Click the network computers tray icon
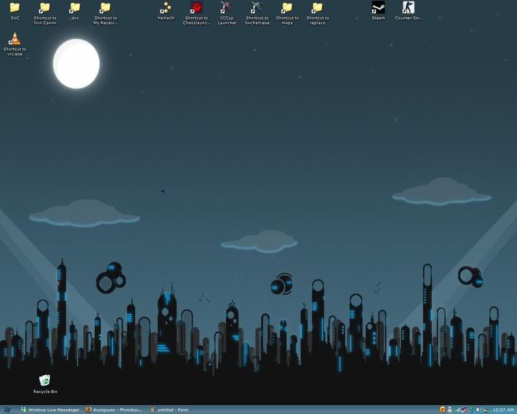517x414 pixels. [464, 409]
